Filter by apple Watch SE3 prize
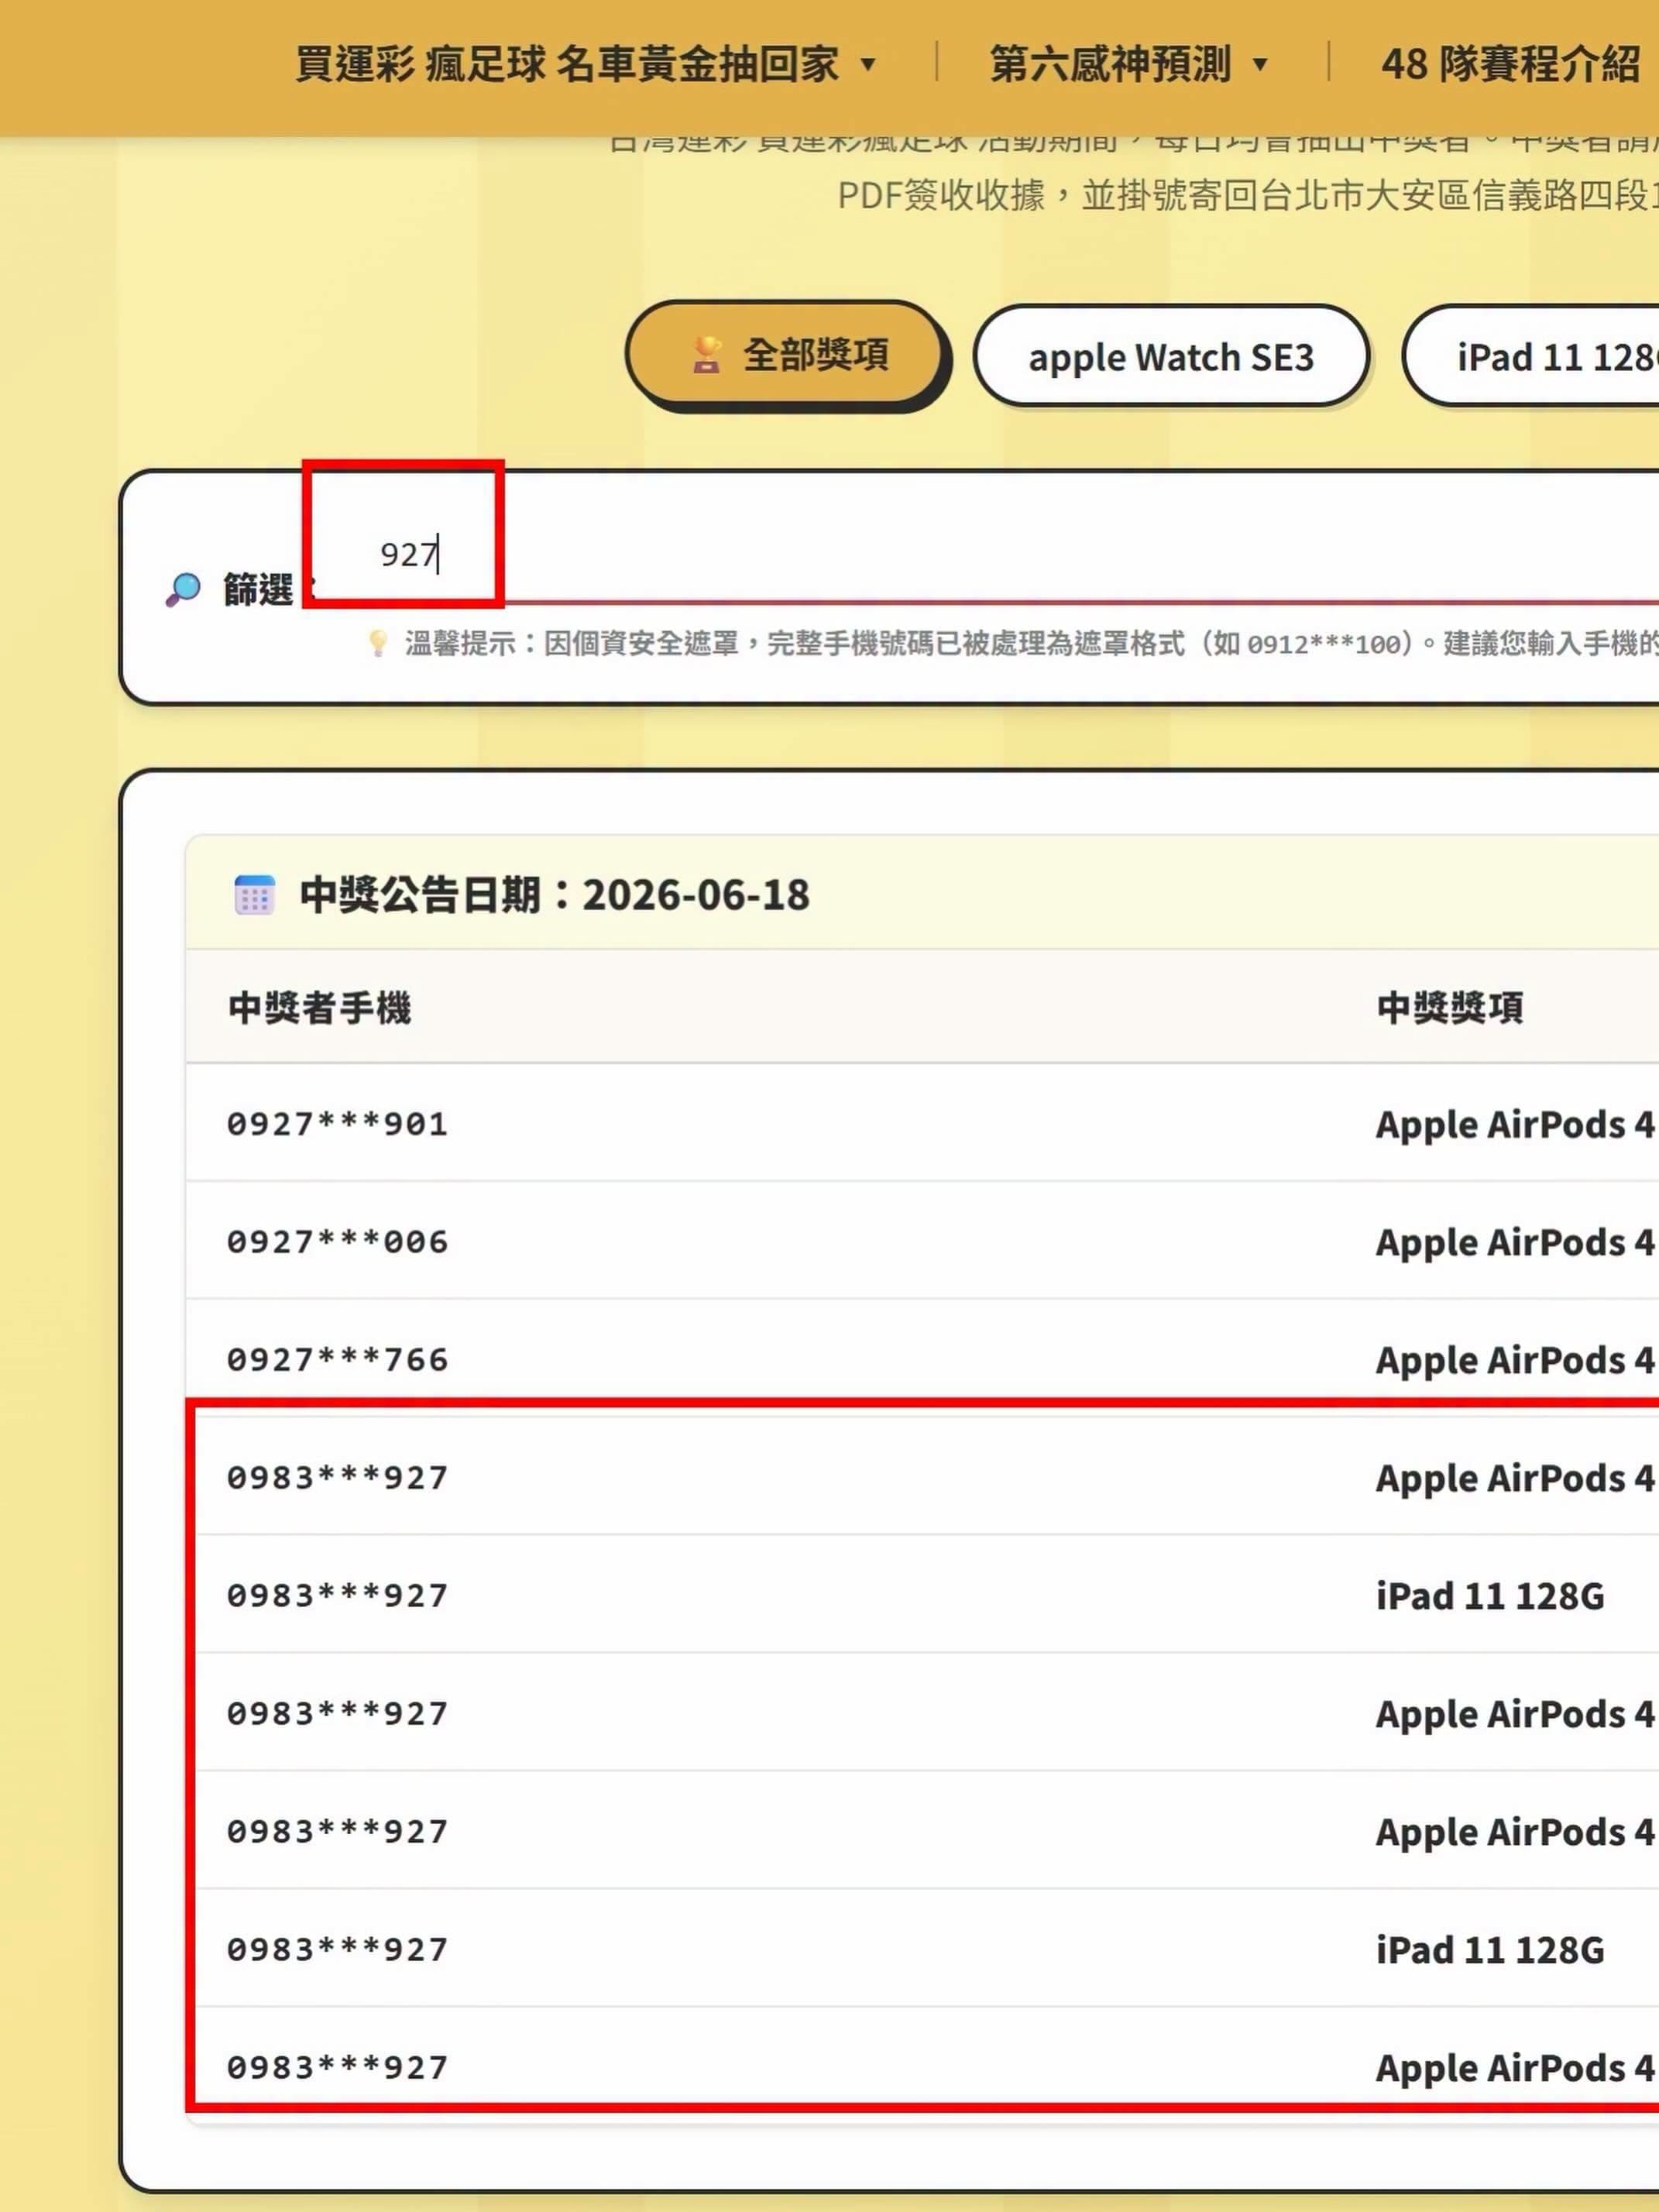This screenshot has width=1659, height=2212. click(1171, 356)
